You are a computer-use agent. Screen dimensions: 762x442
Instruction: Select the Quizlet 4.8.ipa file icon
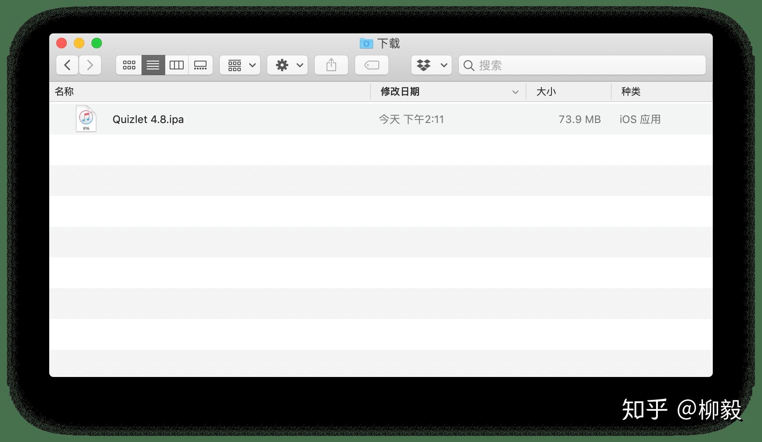point(86,119)
